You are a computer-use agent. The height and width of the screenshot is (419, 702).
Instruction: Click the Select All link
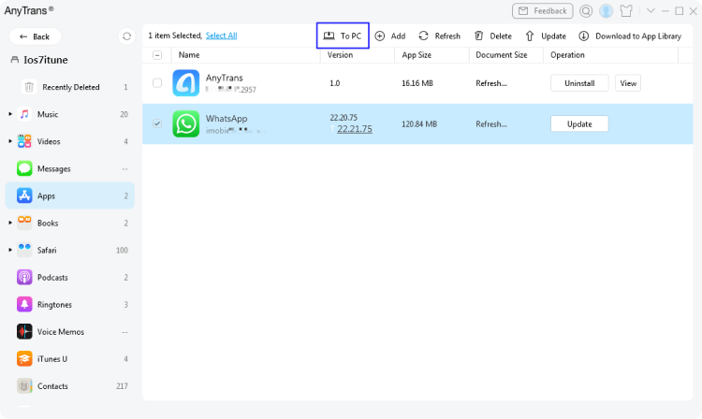point(221,36)
